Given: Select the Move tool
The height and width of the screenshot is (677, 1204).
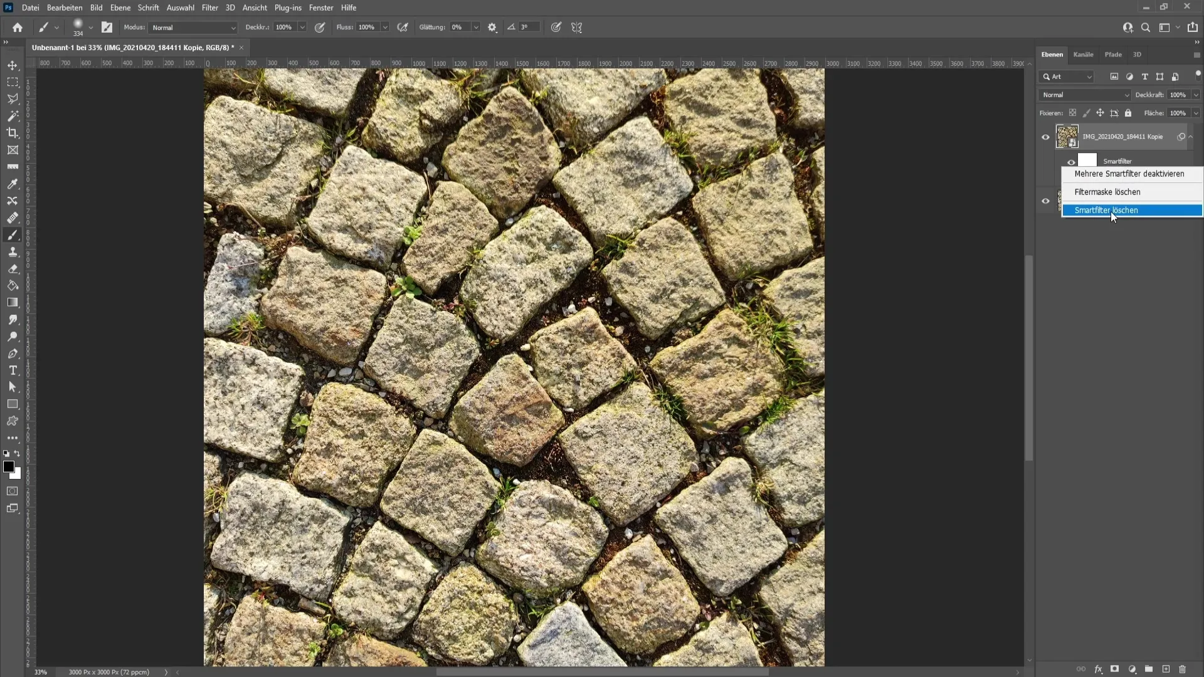Looking at the screenshot, I should pos(13,65).
